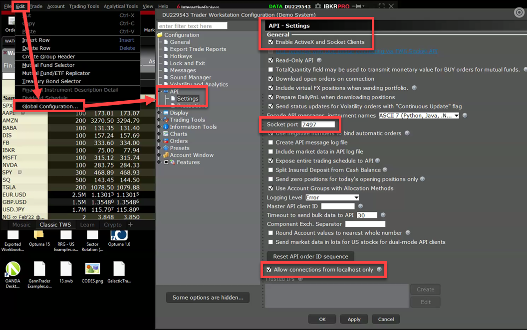Click help icon beside Master API client ID
The width and height of the screenshot is (527, 330).
click(361, 206)
